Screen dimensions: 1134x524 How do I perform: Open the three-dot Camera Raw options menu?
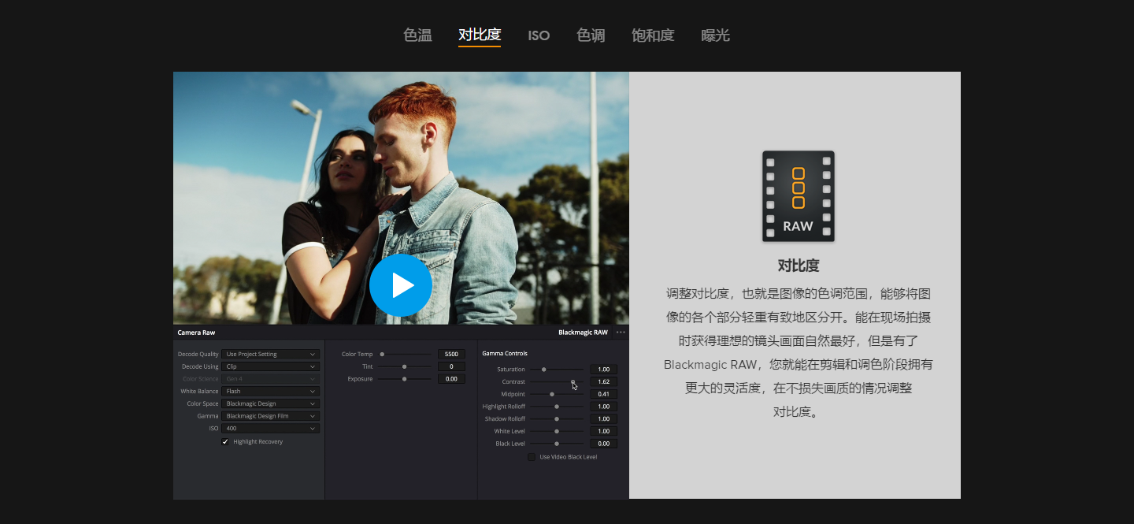(621, 333)
